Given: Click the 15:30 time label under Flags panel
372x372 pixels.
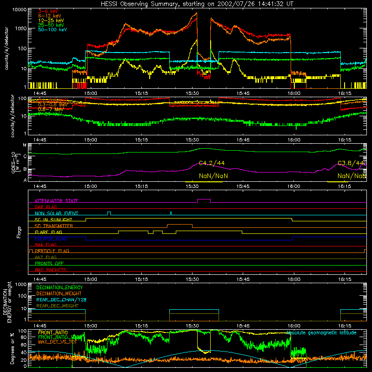Looking at the screenshot, I should click(192, 279).
